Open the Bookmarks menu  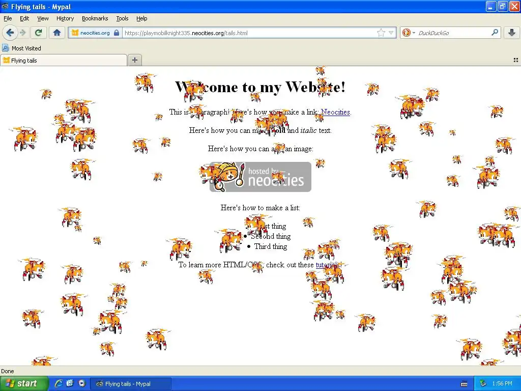95,18
